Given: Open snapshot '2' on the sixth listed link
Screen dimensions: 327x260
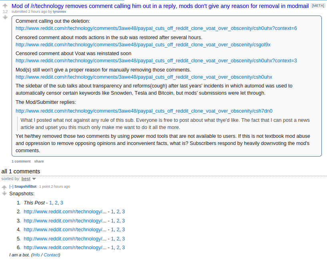Looking at the screenshot, I should click(118, 247).
